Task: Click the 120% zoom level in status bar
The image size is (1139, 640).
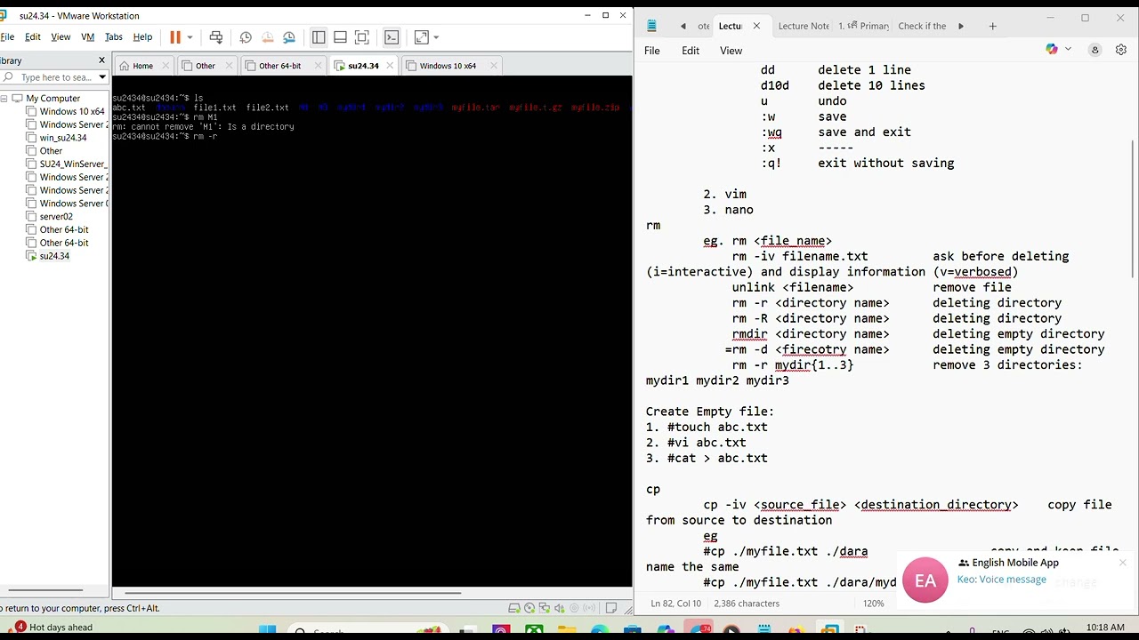Action: pos(874,604)
